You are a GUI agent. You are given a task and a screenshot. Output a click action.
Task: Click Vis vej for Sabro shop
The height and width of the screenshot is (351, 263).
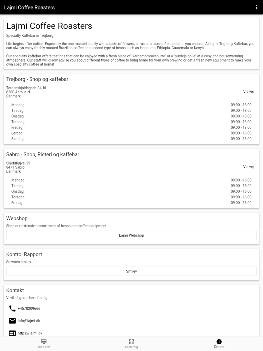click(248, 167)
